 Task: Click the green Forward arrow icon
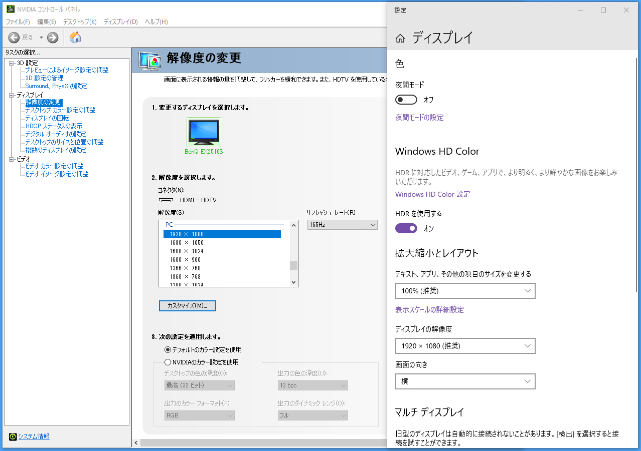[53, 38]
